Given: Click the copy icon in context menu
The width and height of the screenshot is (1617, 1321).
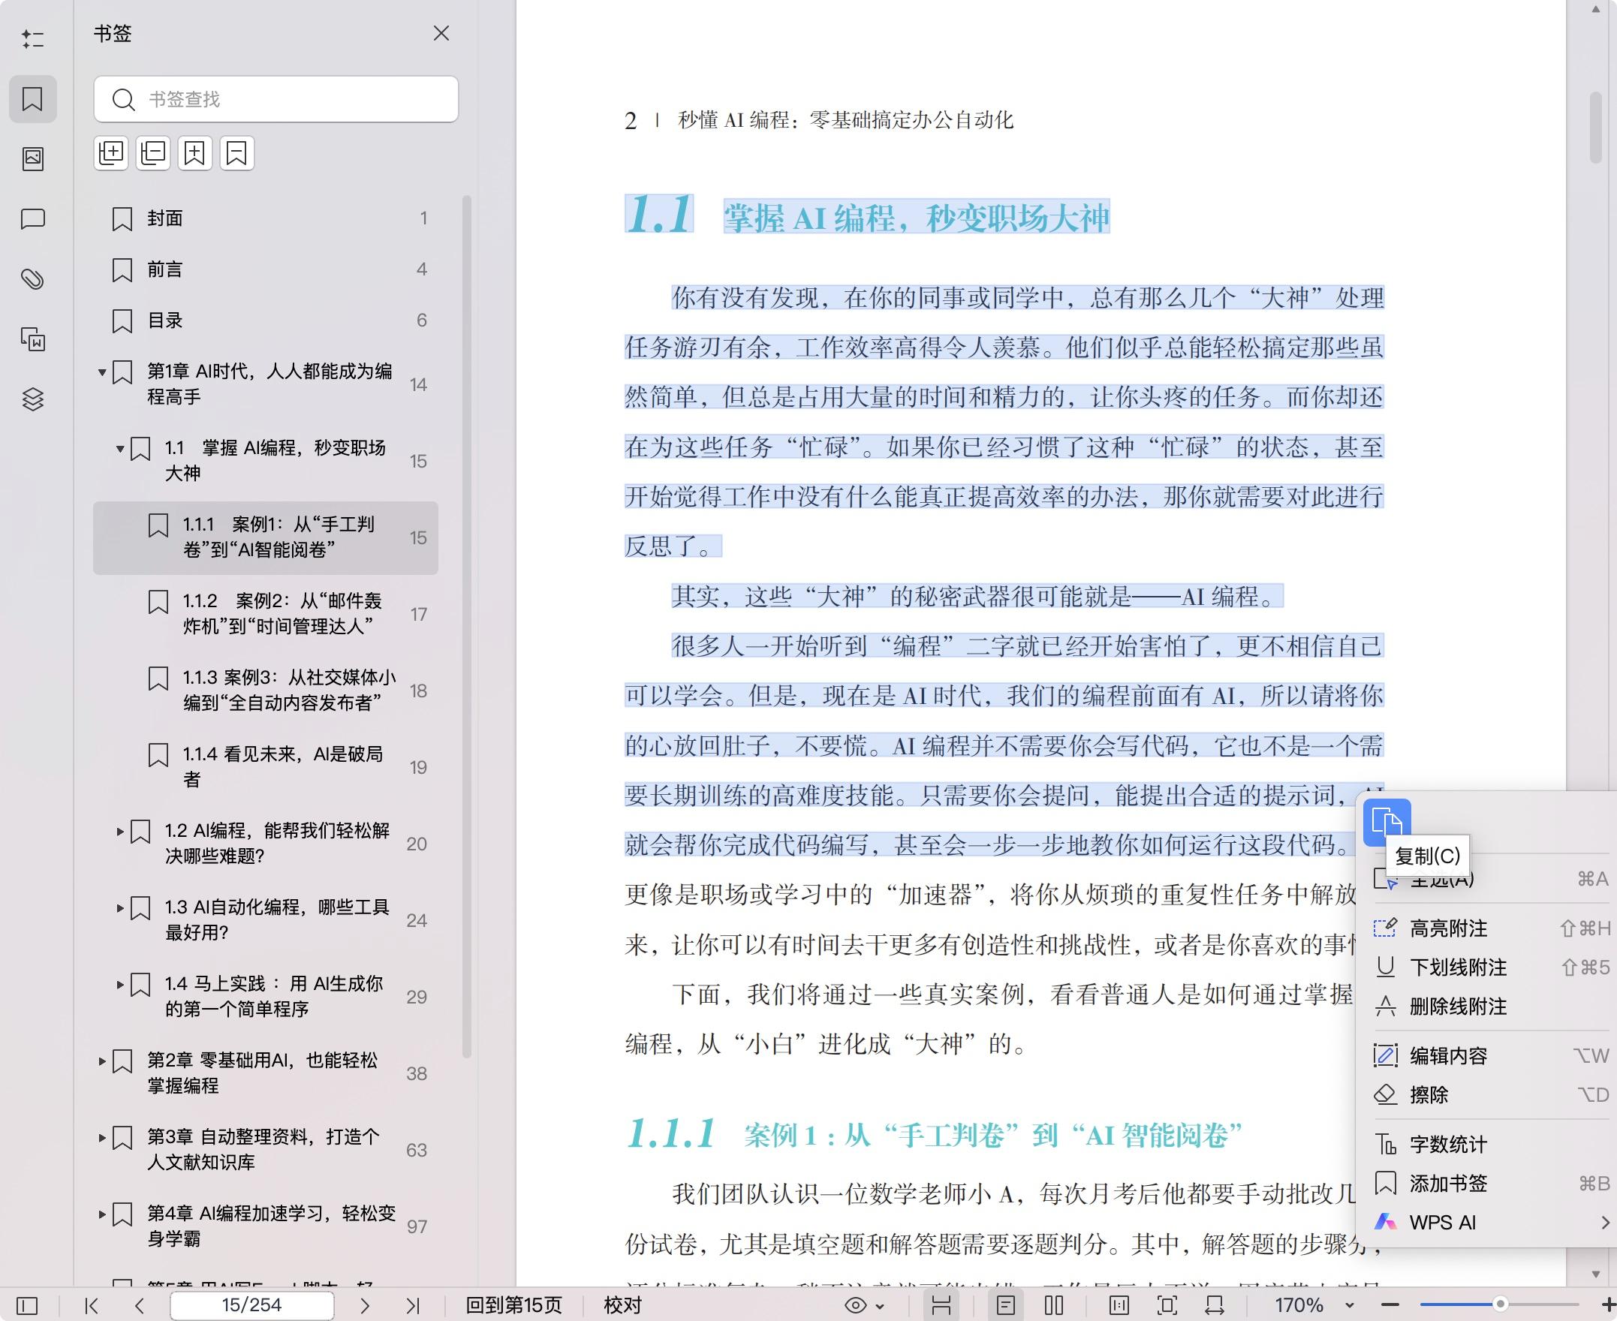Looking at the screenshot, I should [1387, 823].
